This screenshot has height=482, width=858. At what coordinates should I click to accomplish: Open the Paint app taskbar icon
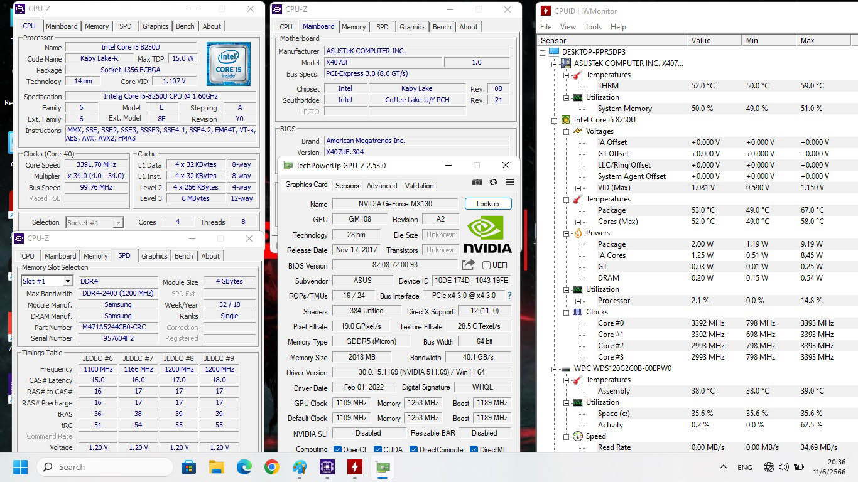click(300, 467)
